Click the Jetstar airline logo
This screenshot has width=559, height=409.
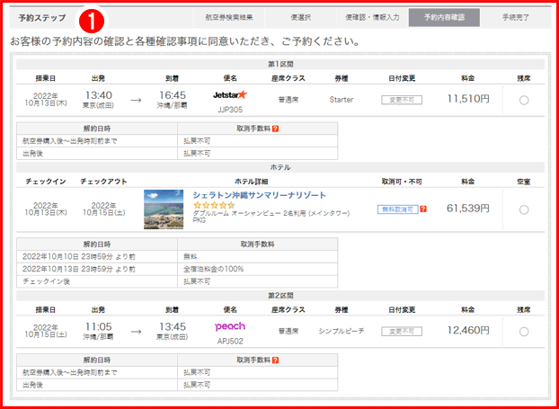(230, 95)
